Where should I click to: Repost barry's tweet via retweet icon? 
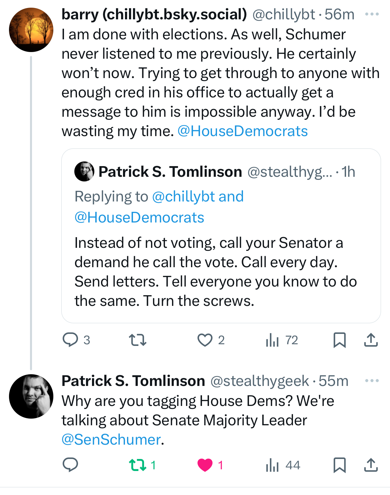(138, 340)
